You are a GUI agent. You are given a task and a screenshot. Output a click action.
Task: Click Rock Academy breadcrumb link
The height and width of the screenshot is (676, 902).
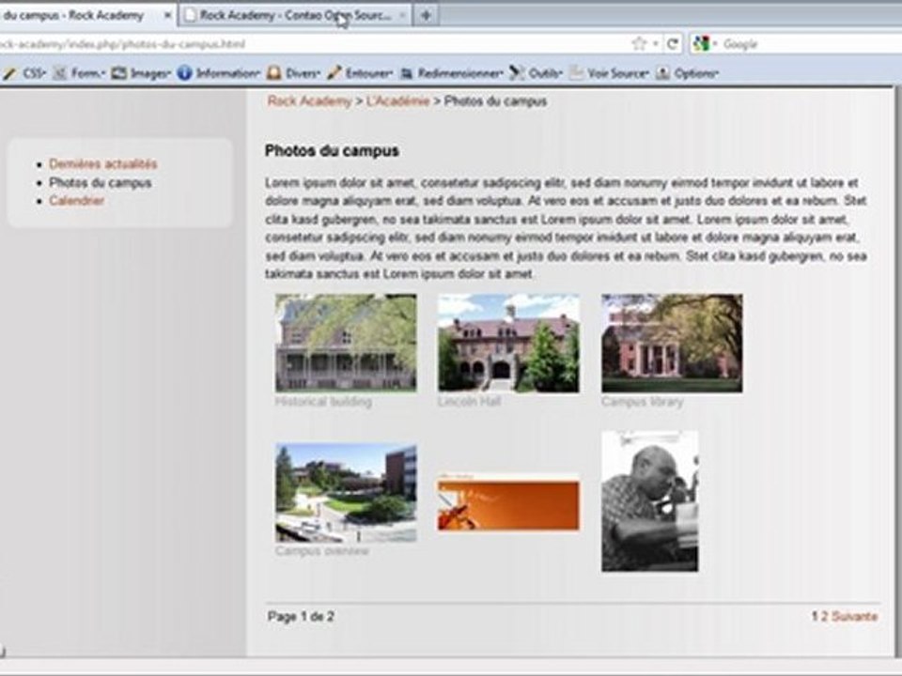pos(309,101)
